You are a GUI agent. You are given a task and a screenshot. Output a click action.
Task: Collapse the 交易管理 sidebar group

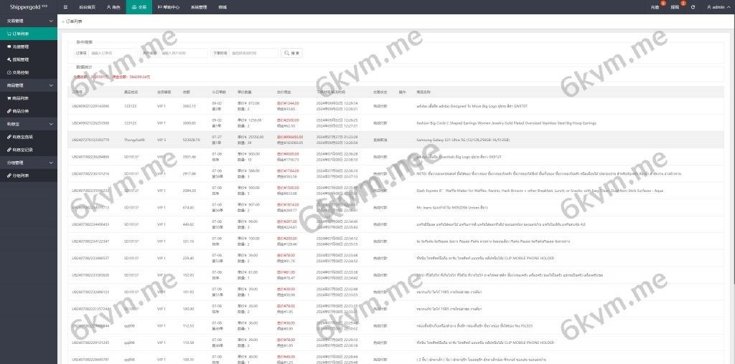point(29,21)
